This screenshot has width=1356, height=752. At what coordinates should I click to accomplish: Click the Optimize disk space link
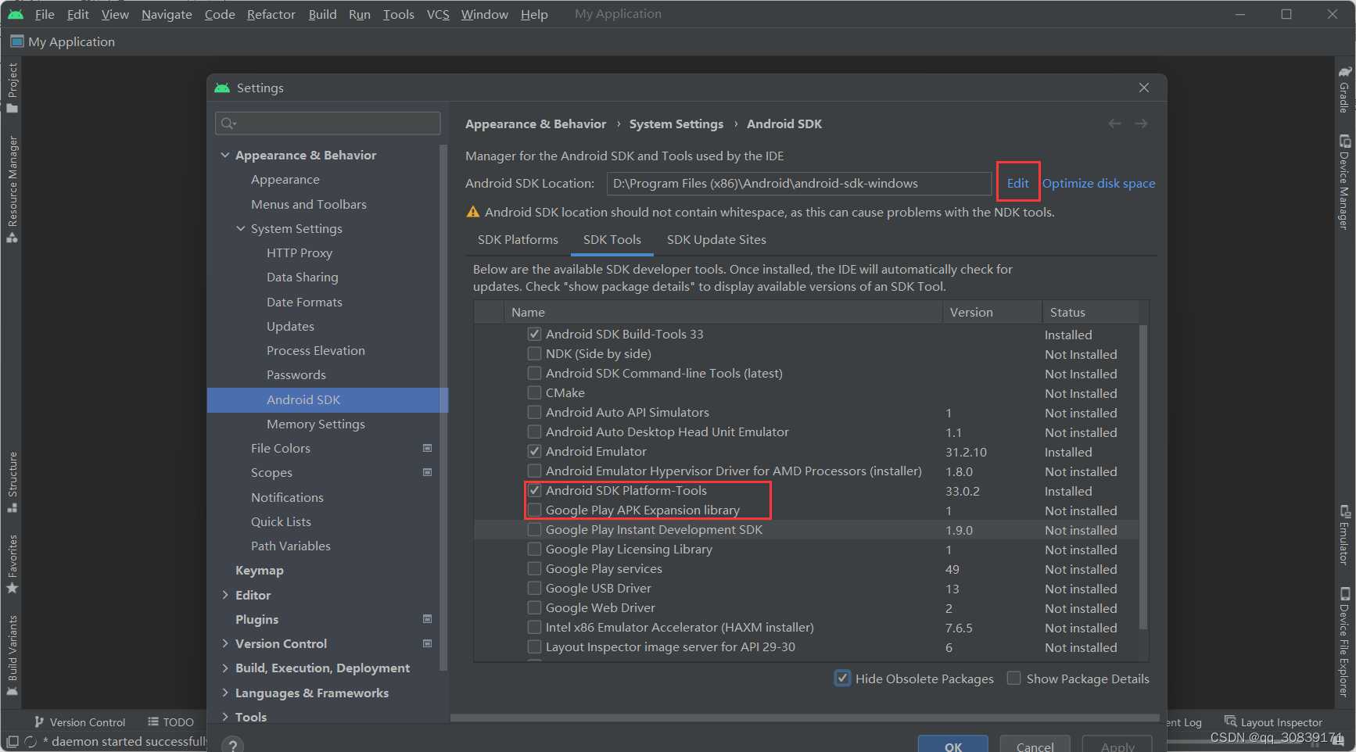[x=1099, y=183]
